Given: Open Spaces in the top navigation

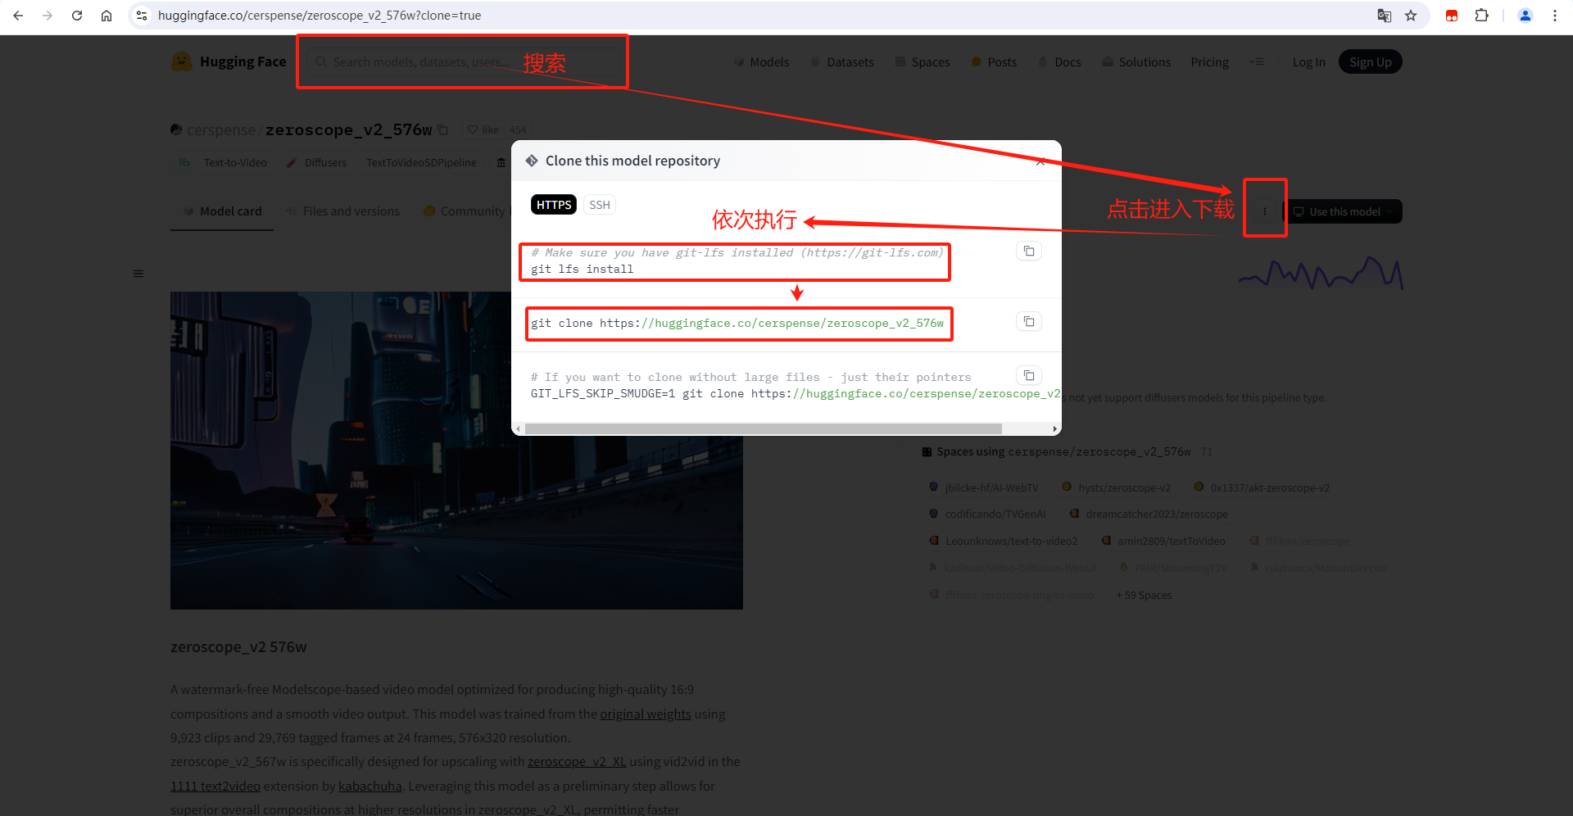Looking at the screenshot, I should click(922, 62).
